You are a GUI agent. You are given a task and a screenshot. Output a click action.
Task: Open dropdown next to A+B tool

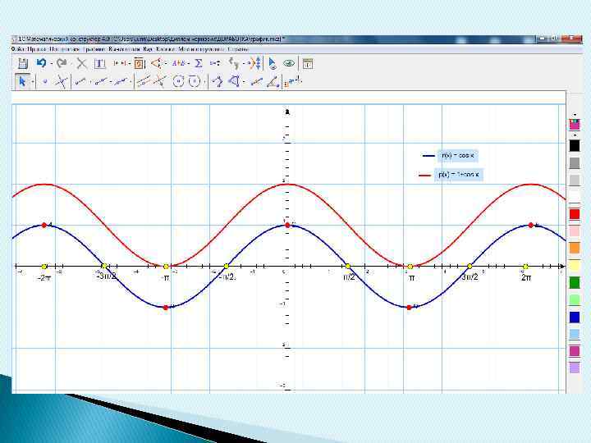[x=188, y=64]
